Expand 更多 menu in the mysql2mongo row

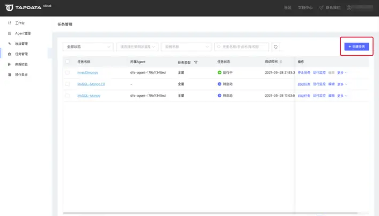(342, 72)
